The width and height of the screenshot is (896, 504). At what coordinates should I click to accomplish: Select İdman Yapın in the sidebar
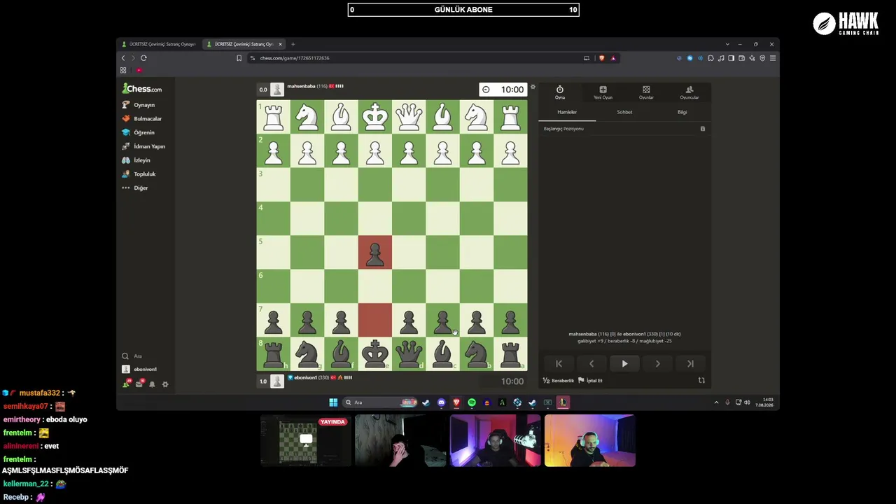pos(143,146)
